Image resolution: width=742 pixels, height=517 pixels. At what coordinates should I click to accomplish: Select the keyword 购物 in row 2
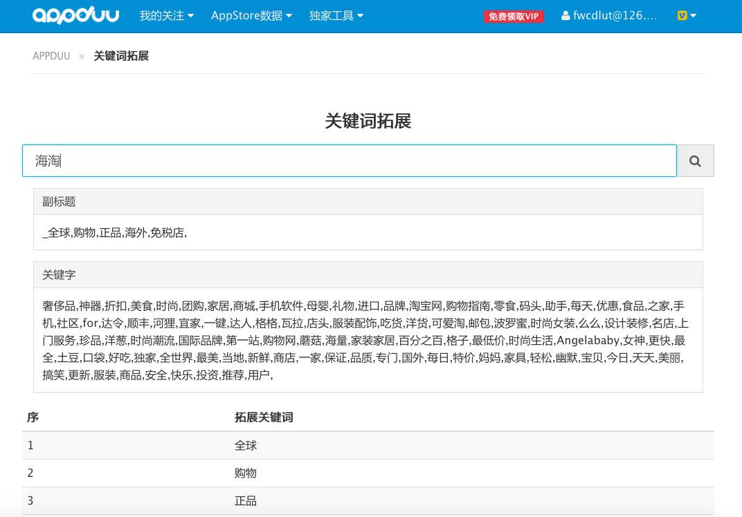(x=246, y=473)
